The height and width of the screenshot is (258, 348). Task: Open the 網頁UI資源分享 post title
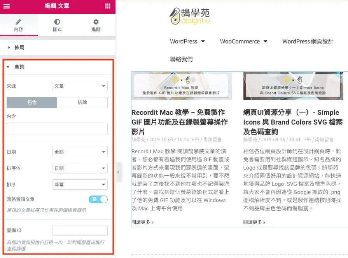(x=293, y=122)
